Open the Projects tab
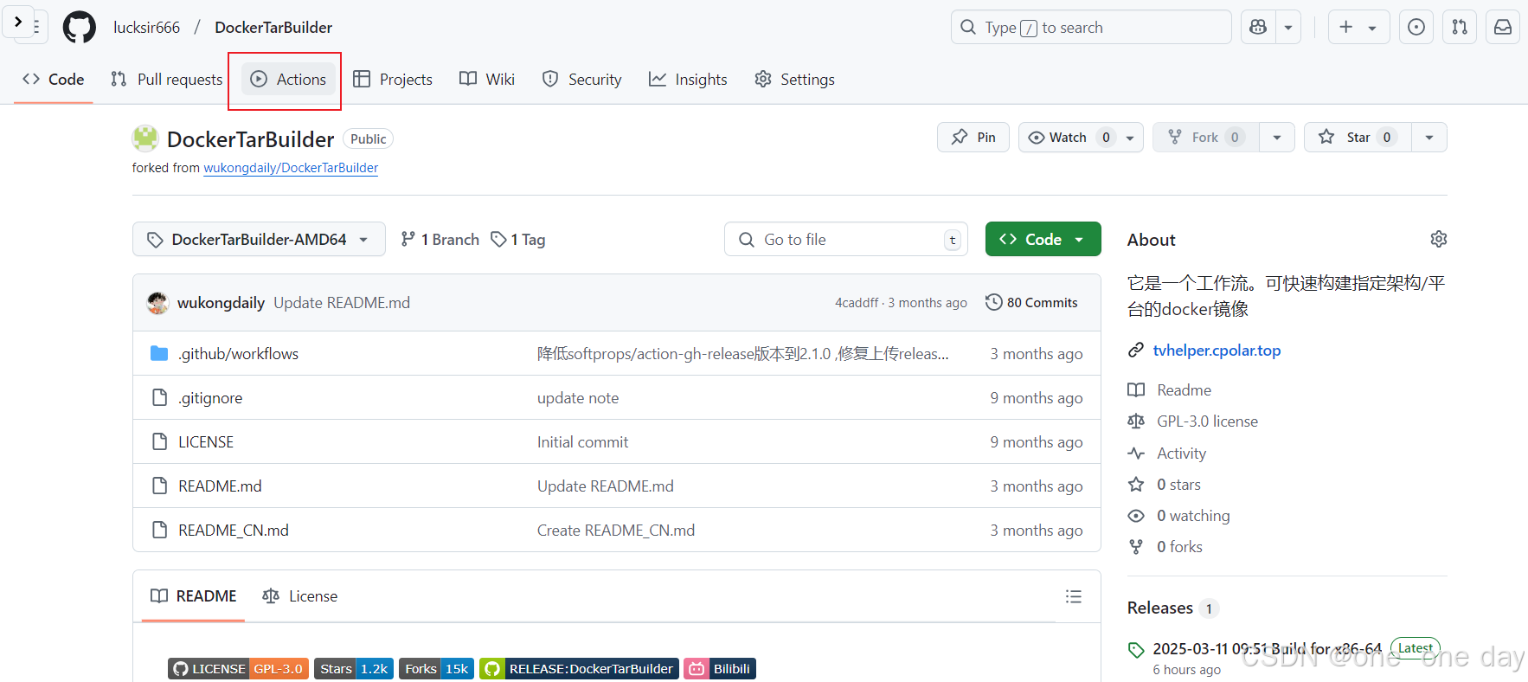Image resolution: width=1528 pixels, height=682 pixels. coord(393,79)
